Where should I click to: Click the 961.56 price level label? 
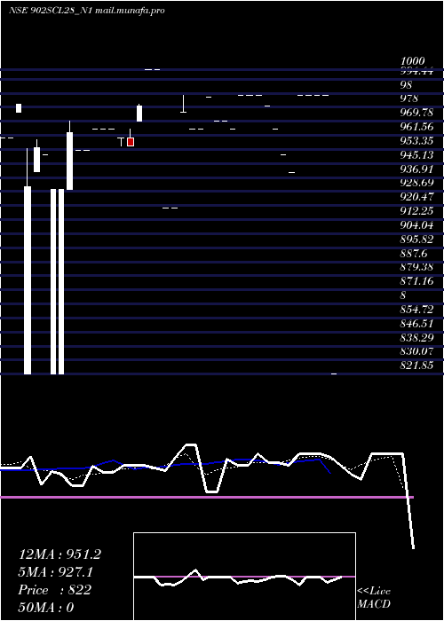pyautogui.click(x=416, y=127)
